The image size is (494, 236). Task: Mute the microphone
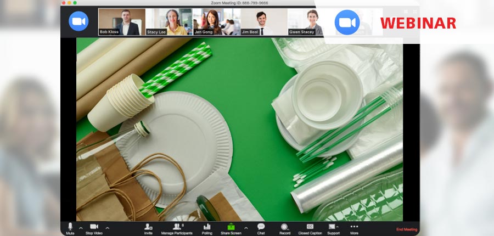point(70,227)
